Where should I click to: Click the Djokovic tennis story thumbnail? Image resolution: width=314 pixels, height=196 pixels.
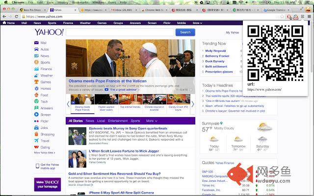[78, 136]
